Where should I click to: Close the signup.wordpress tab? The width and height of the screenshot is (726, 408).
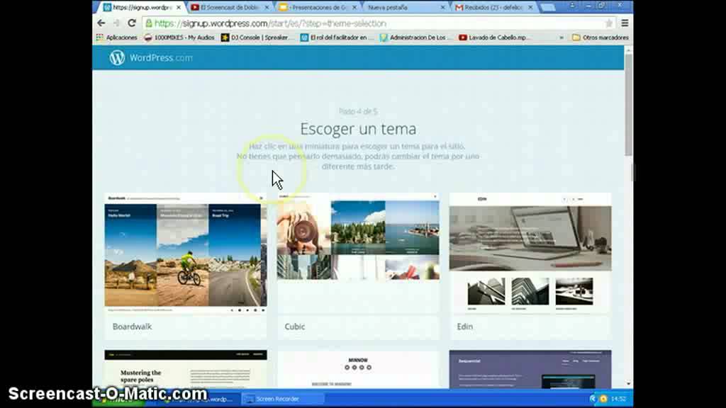179,7
